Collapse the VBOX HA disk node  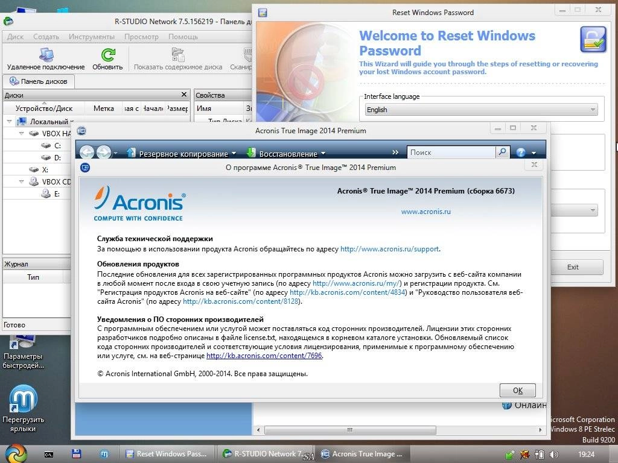point(22,133)
